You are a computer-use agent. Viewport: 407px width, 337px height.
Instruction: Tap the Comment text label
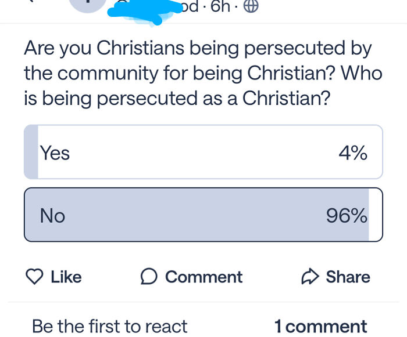203,277
